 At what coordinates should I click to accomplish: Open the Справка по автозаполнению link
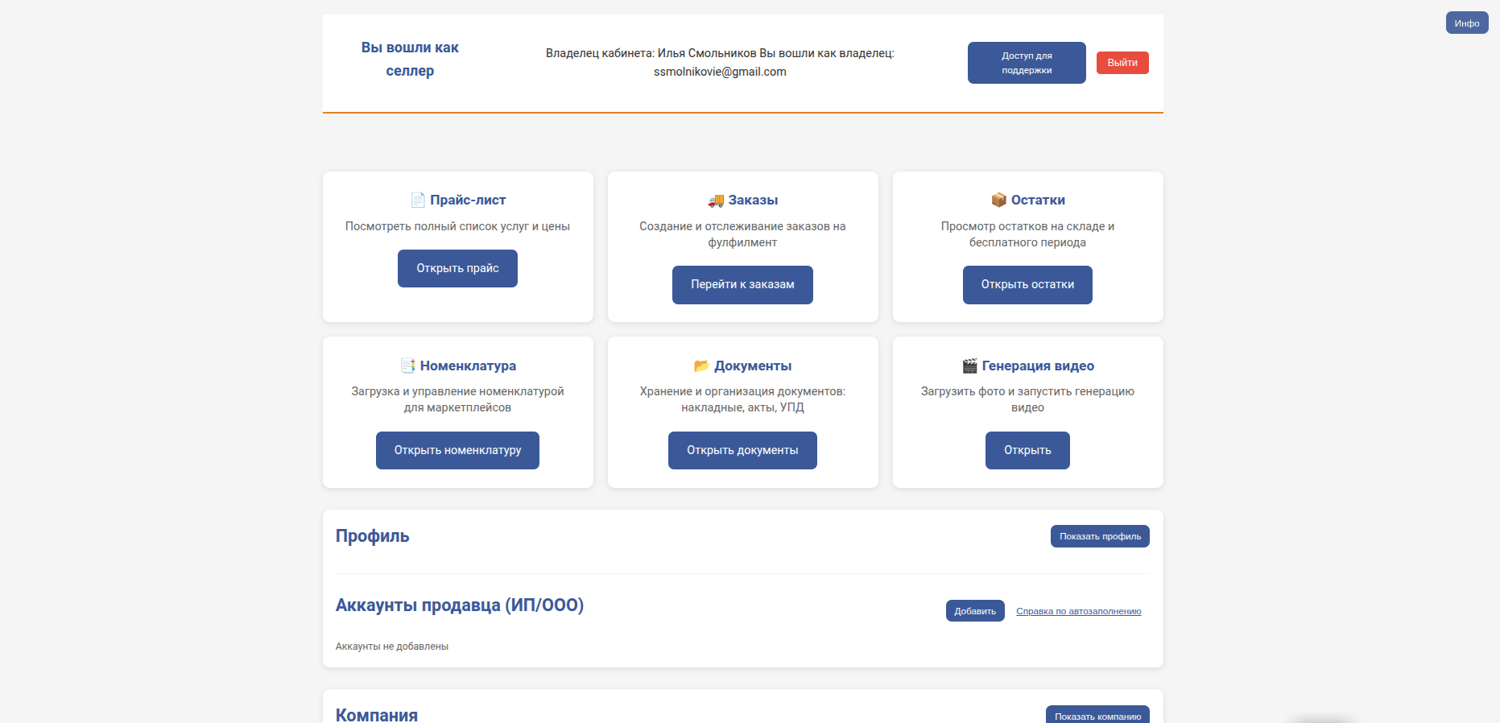coord(1078,611)
